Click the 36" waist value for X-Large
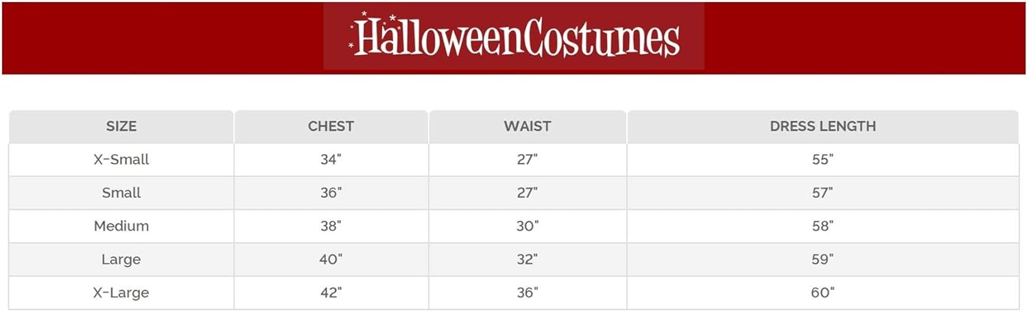The height and width of the screenshot is (312, 1029). (527, 293)
